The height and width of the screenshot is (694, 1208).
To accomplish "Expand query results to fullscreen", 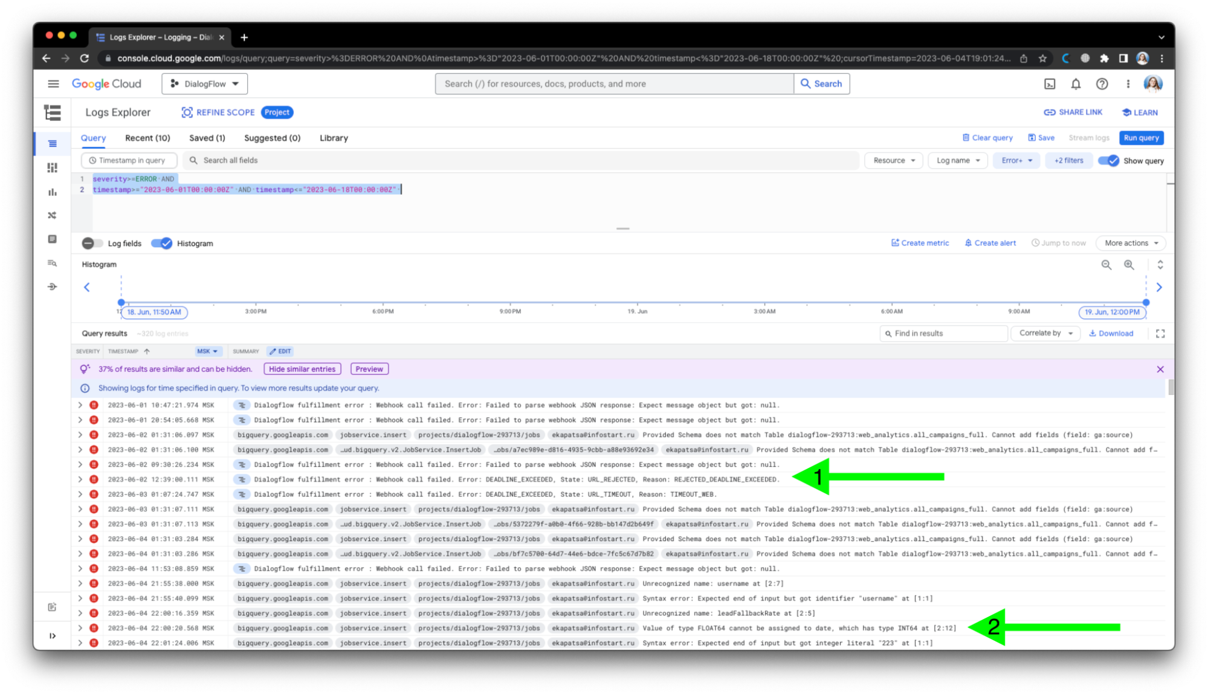I will [x=1160, y=334].
